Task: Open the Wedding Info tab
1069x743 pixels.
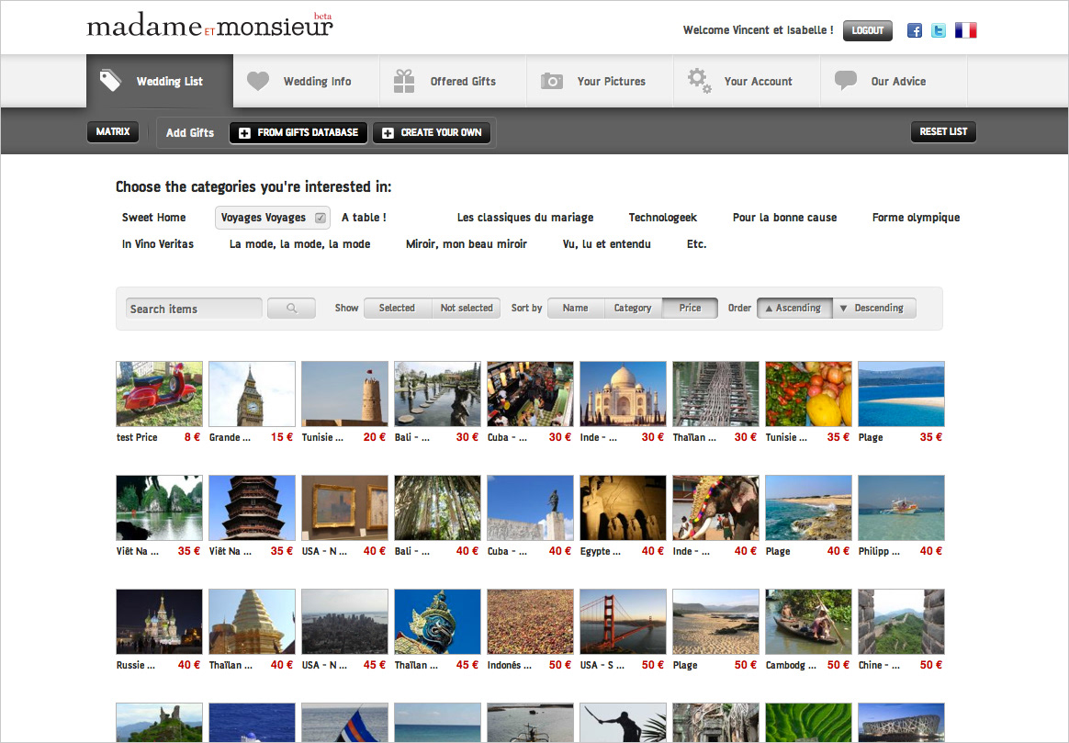Action: 306,81
